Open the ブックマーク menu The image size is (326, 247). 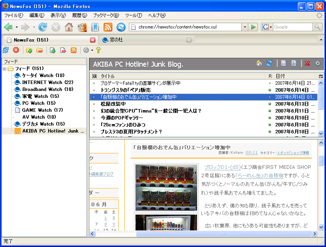tap(107, 15)
